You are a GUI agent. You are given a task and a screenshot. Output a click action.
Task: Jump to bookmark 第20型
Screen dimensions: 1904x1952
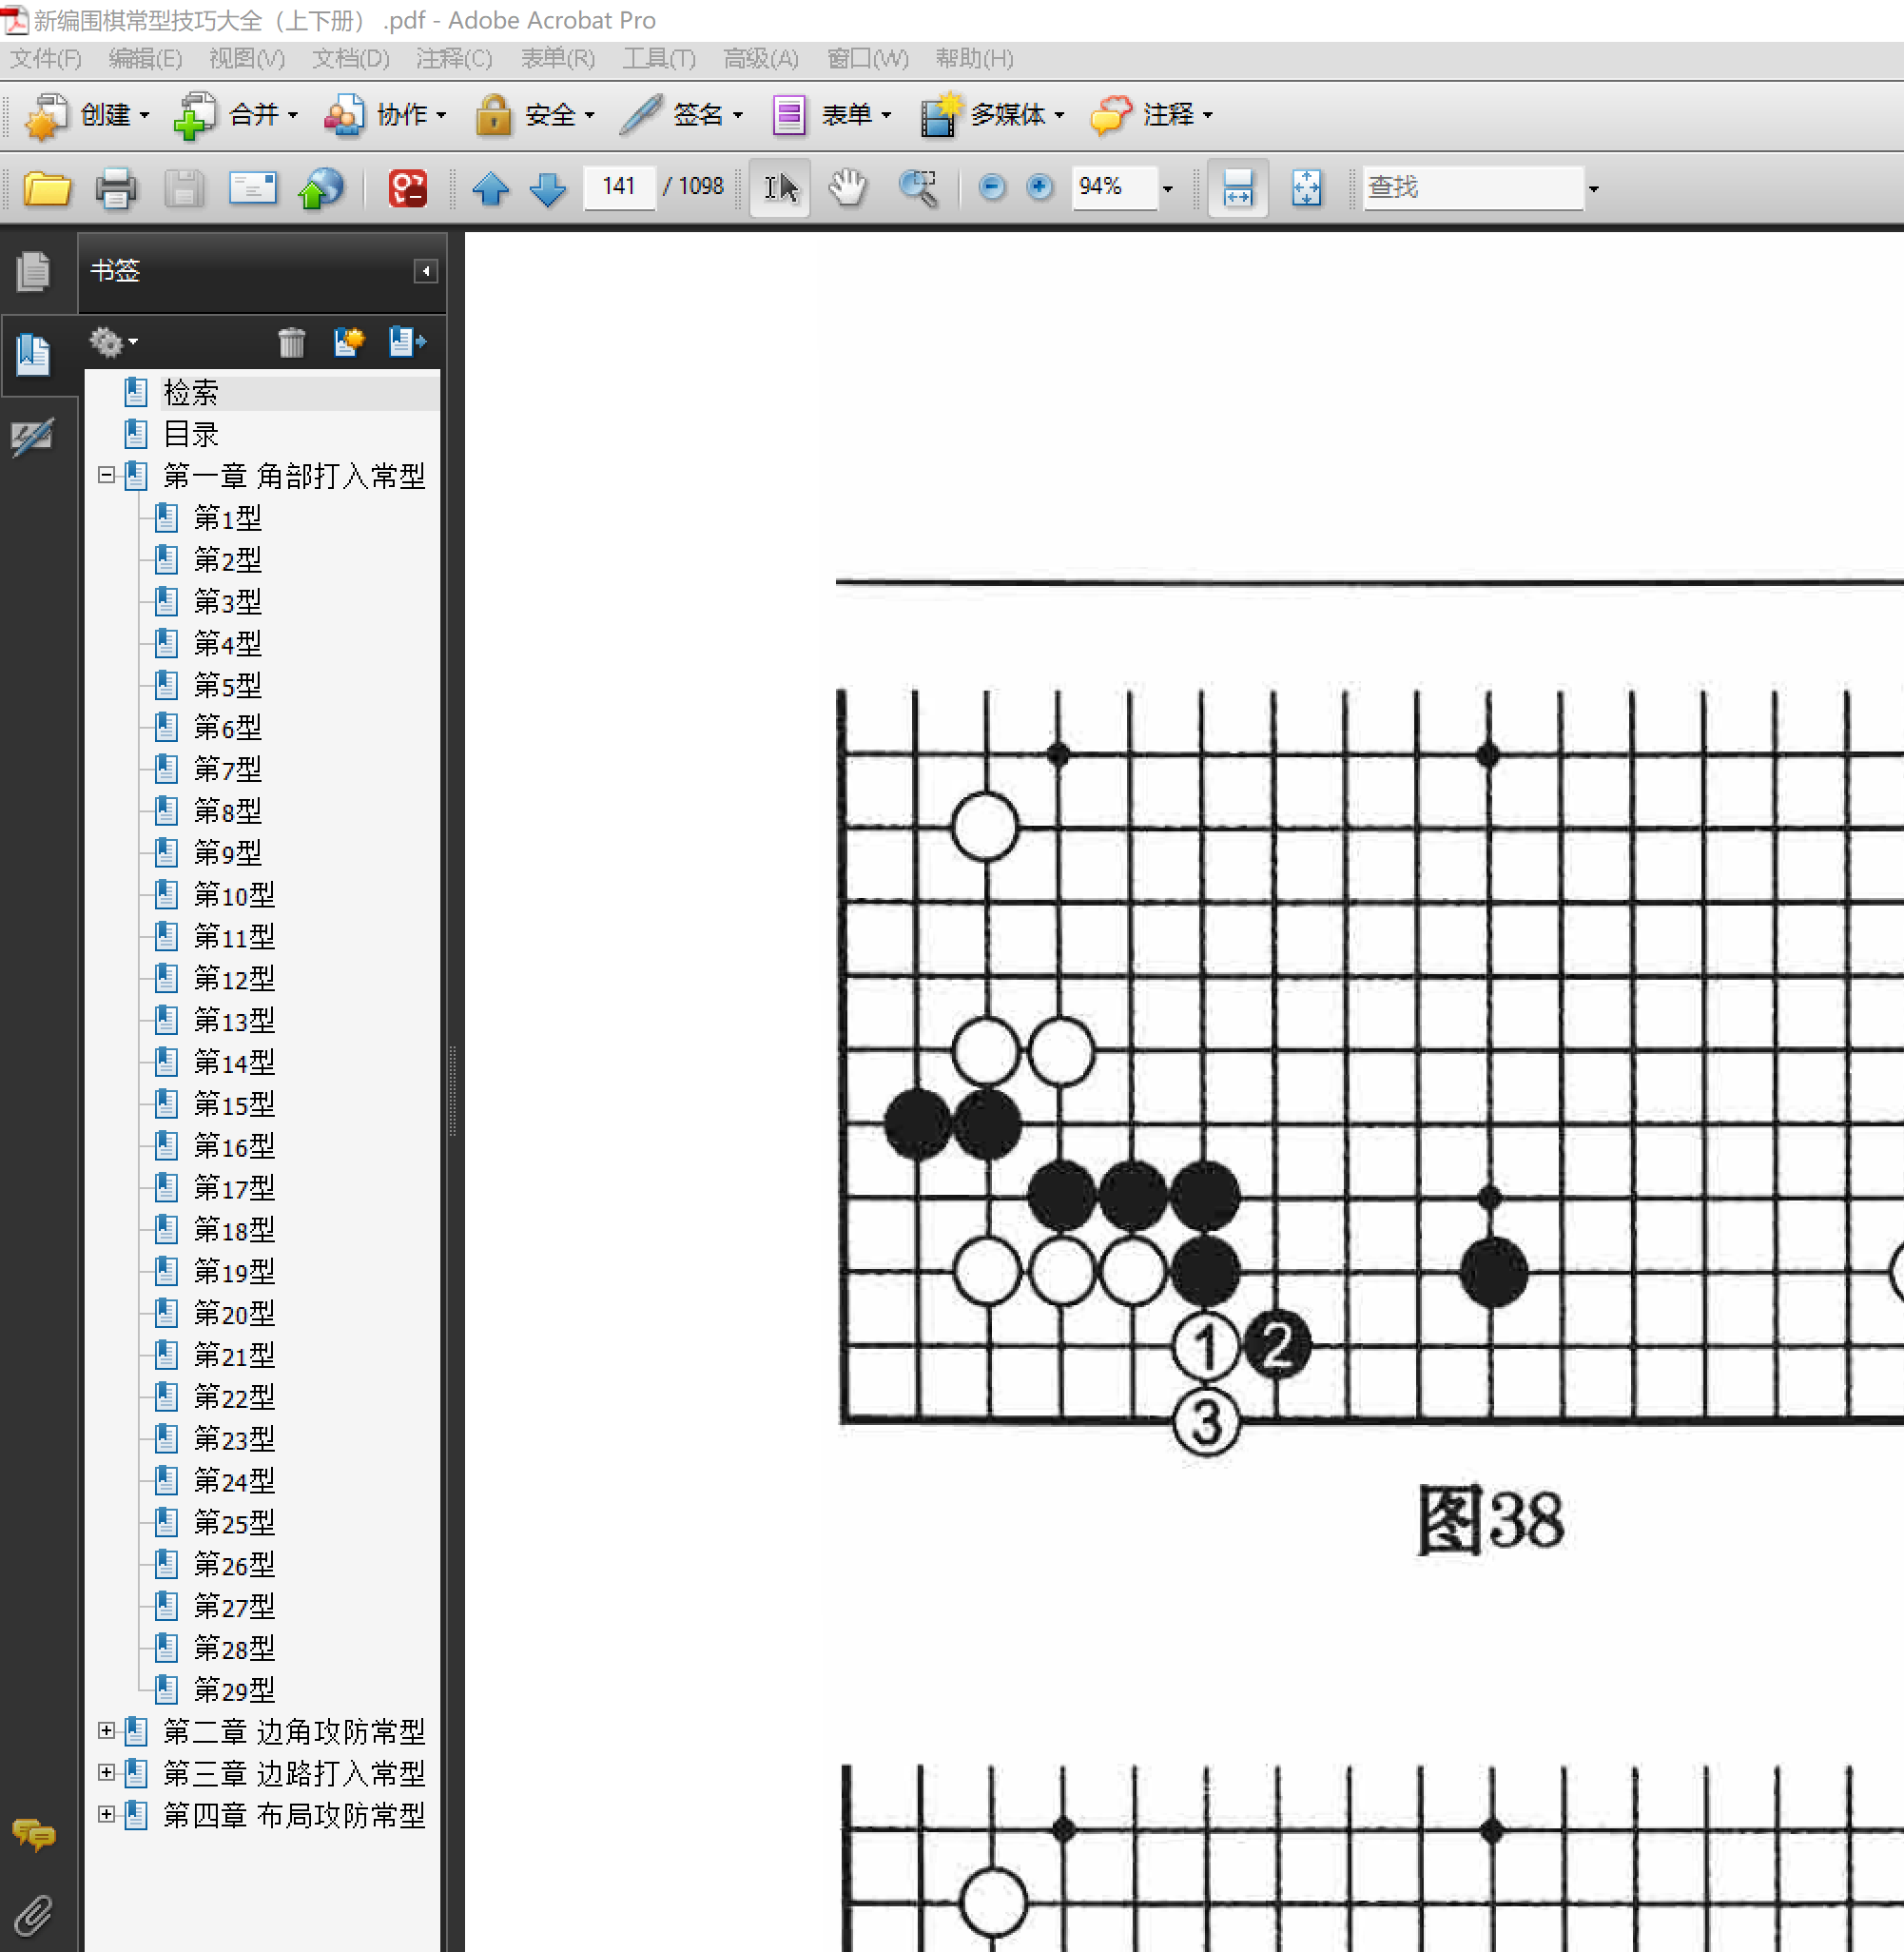point(234,1313)
